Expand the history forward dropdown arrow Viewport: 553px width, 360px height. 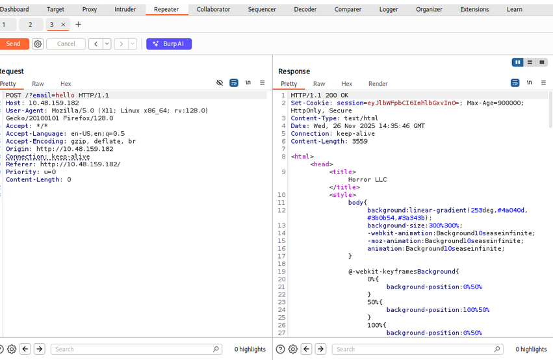click(133, 44)
